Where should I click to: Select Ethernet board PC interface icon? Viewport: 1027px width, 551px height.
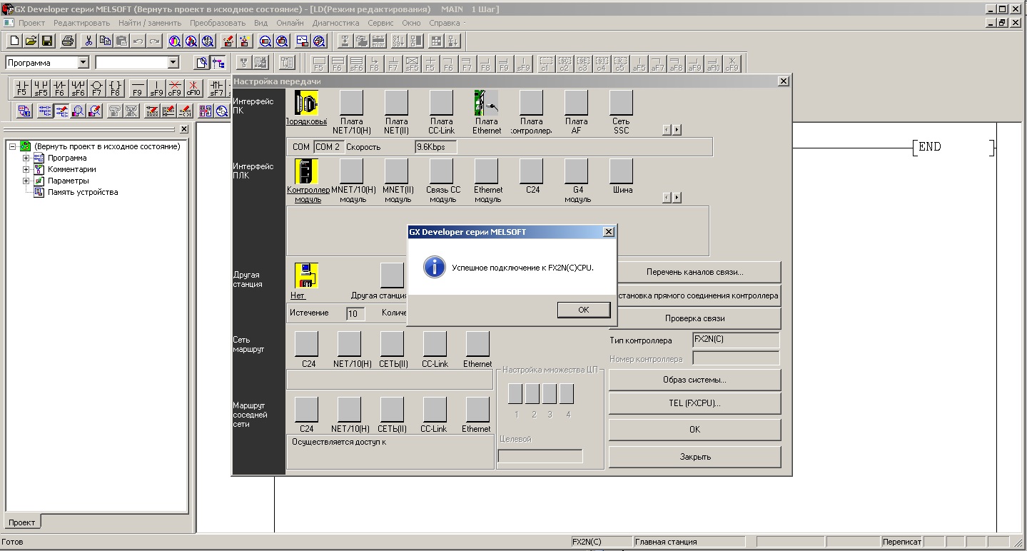click(487, 103)
